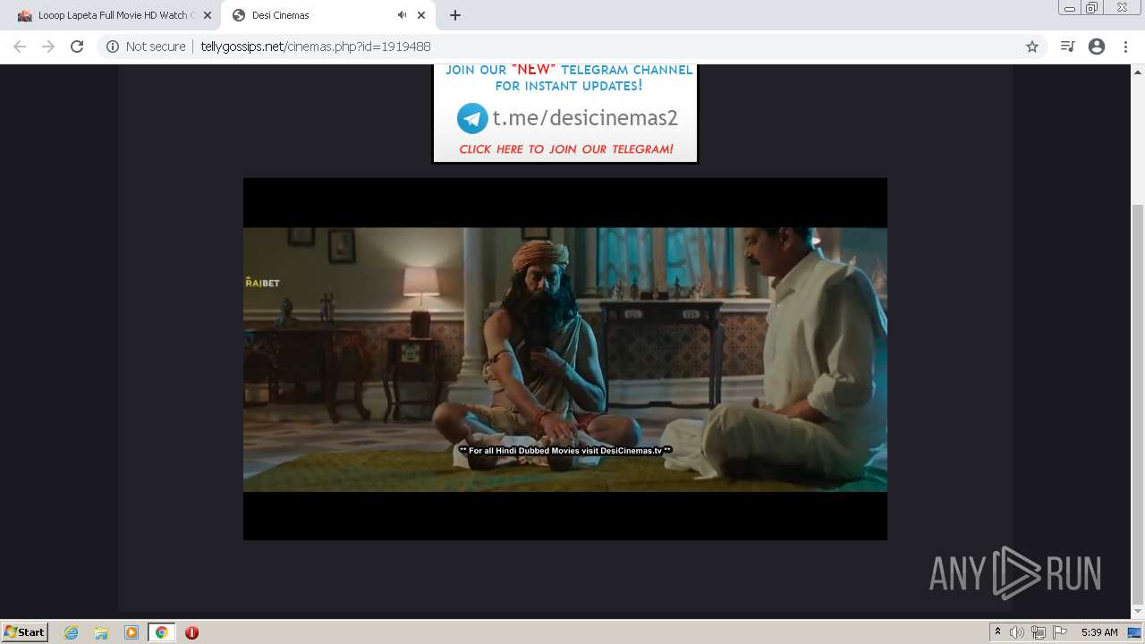Bookmark this page with the star icon
The image size is (1145, 644).
coord(1032,47)
